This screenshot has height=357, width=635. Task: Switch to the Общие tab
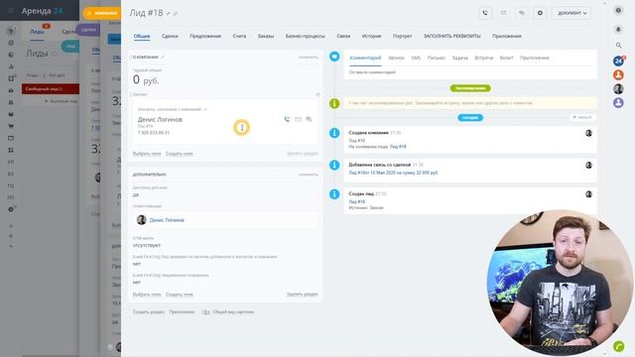click(x=142, y=36)
